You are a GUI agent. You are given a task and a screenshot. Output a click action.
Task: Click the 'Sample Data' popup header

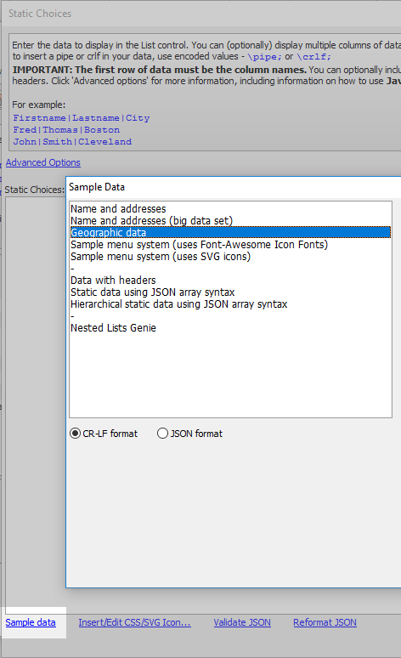pyautogui.click(x=234, y=187)
